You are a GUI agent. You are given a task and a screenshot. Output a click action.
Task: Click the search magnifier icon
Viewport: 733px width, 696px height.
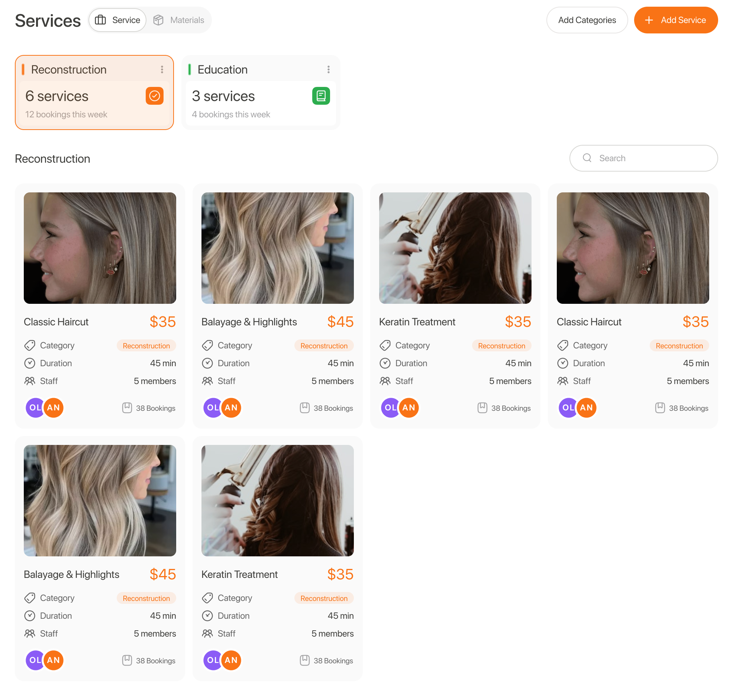587,158
